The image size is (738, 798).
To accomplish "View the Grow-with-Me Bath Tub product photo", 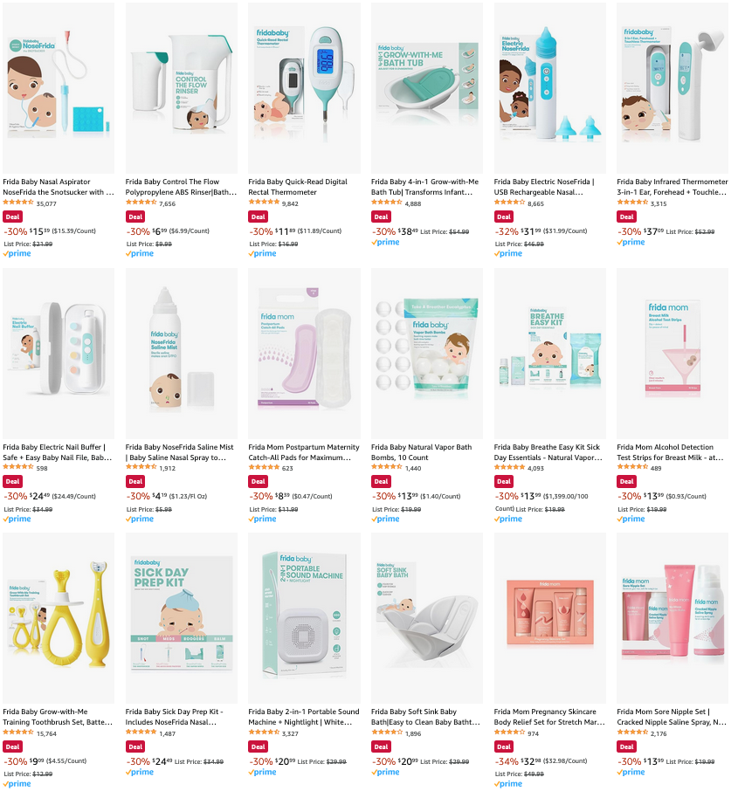I will coord(426,88).
